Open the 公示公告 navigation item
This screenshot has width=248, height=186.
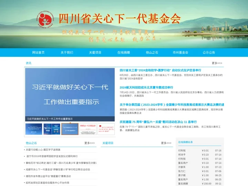(209, 52)
